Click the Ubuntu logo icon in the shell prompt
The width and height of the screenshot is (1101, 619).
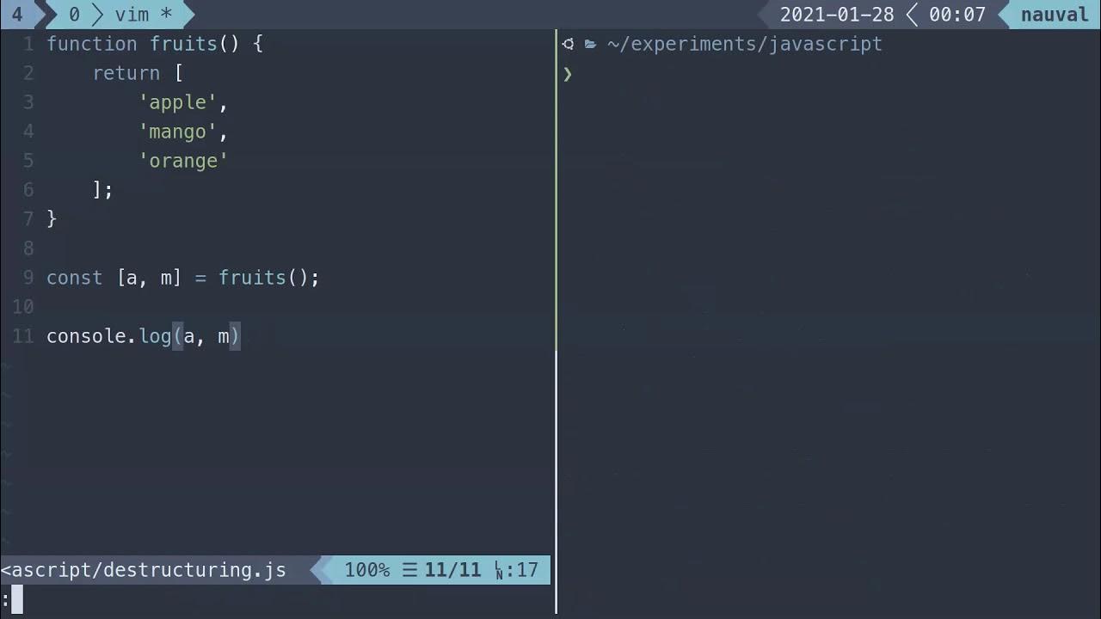click(568, 44)
